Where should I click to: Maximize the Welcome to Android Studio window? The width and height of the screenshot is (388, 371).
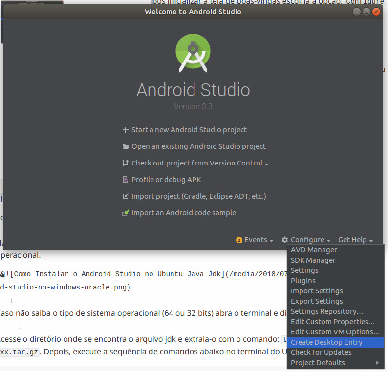tap(366, 12)
